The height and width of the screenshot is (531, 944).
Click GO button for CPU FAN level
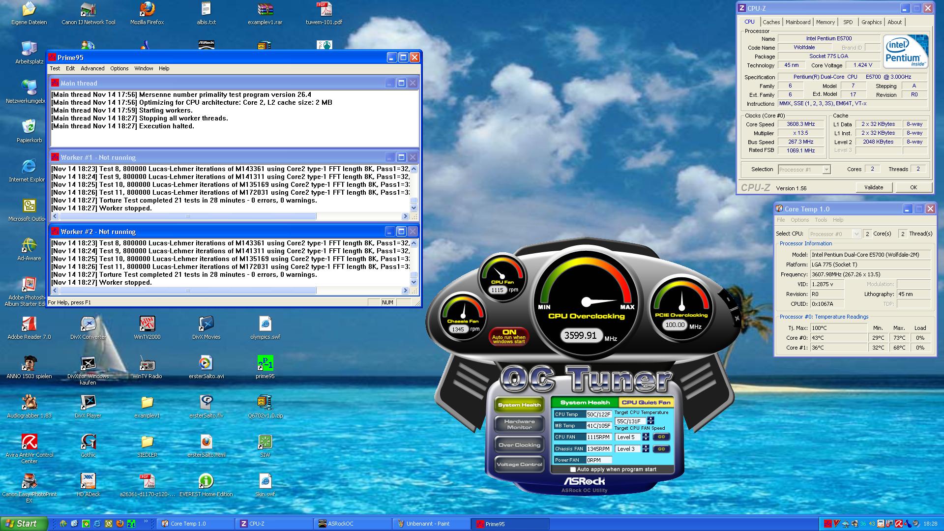pos(661,437)
